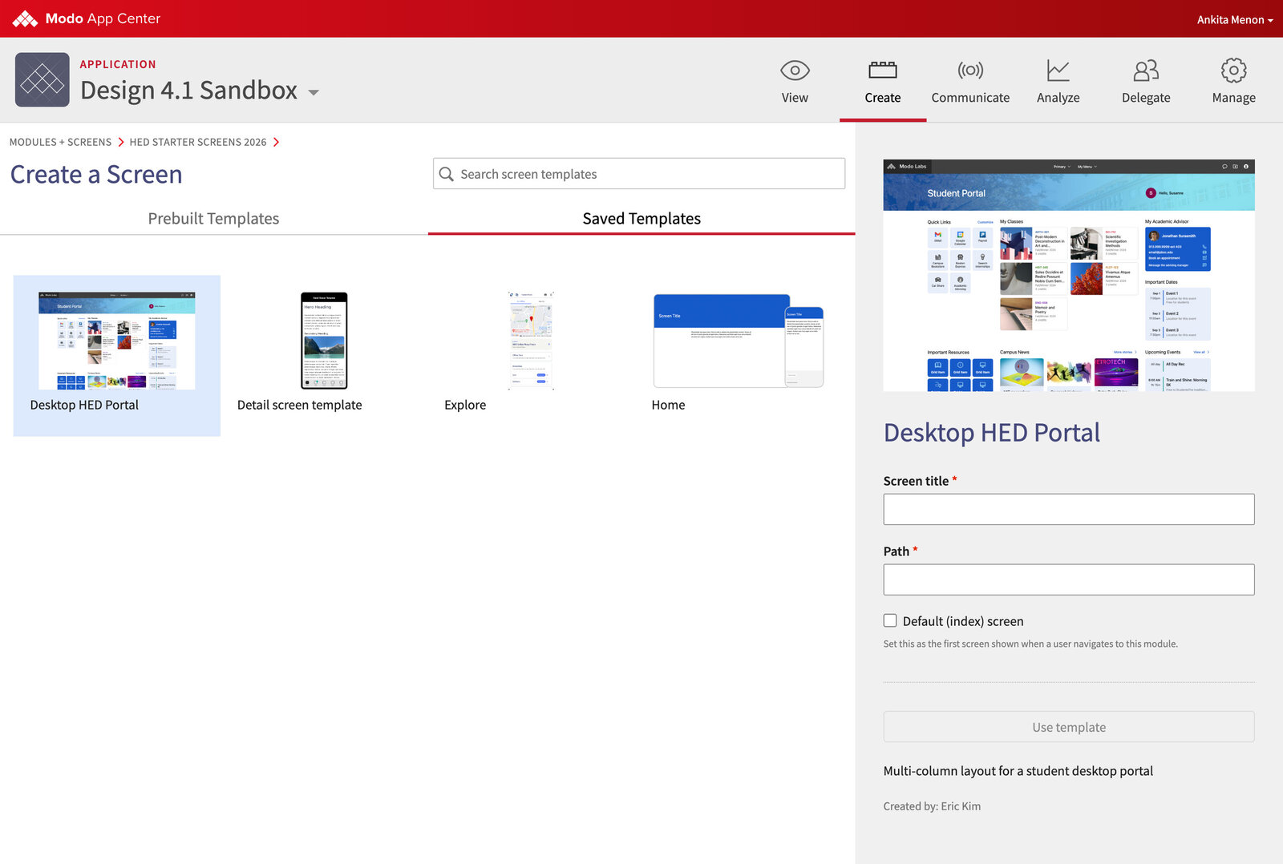Focus the Screen title input field
The width and height of the screenshot is (1283, 864).
coord(1069,509)
